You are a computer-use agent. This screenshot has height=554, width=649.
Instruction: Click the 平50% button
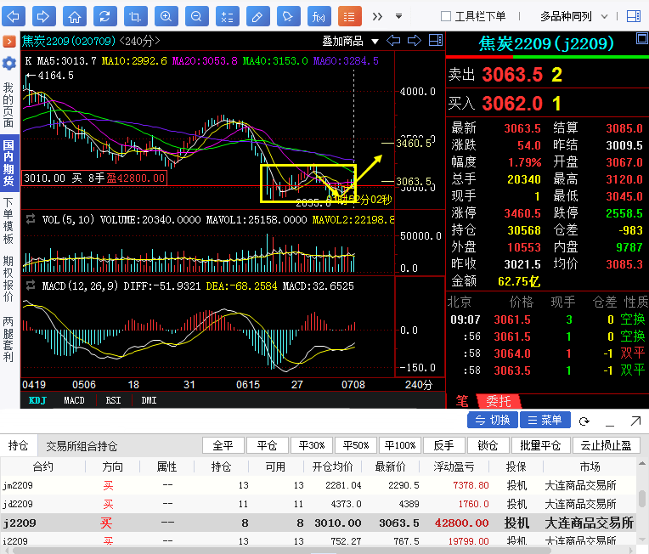(355, 445)
